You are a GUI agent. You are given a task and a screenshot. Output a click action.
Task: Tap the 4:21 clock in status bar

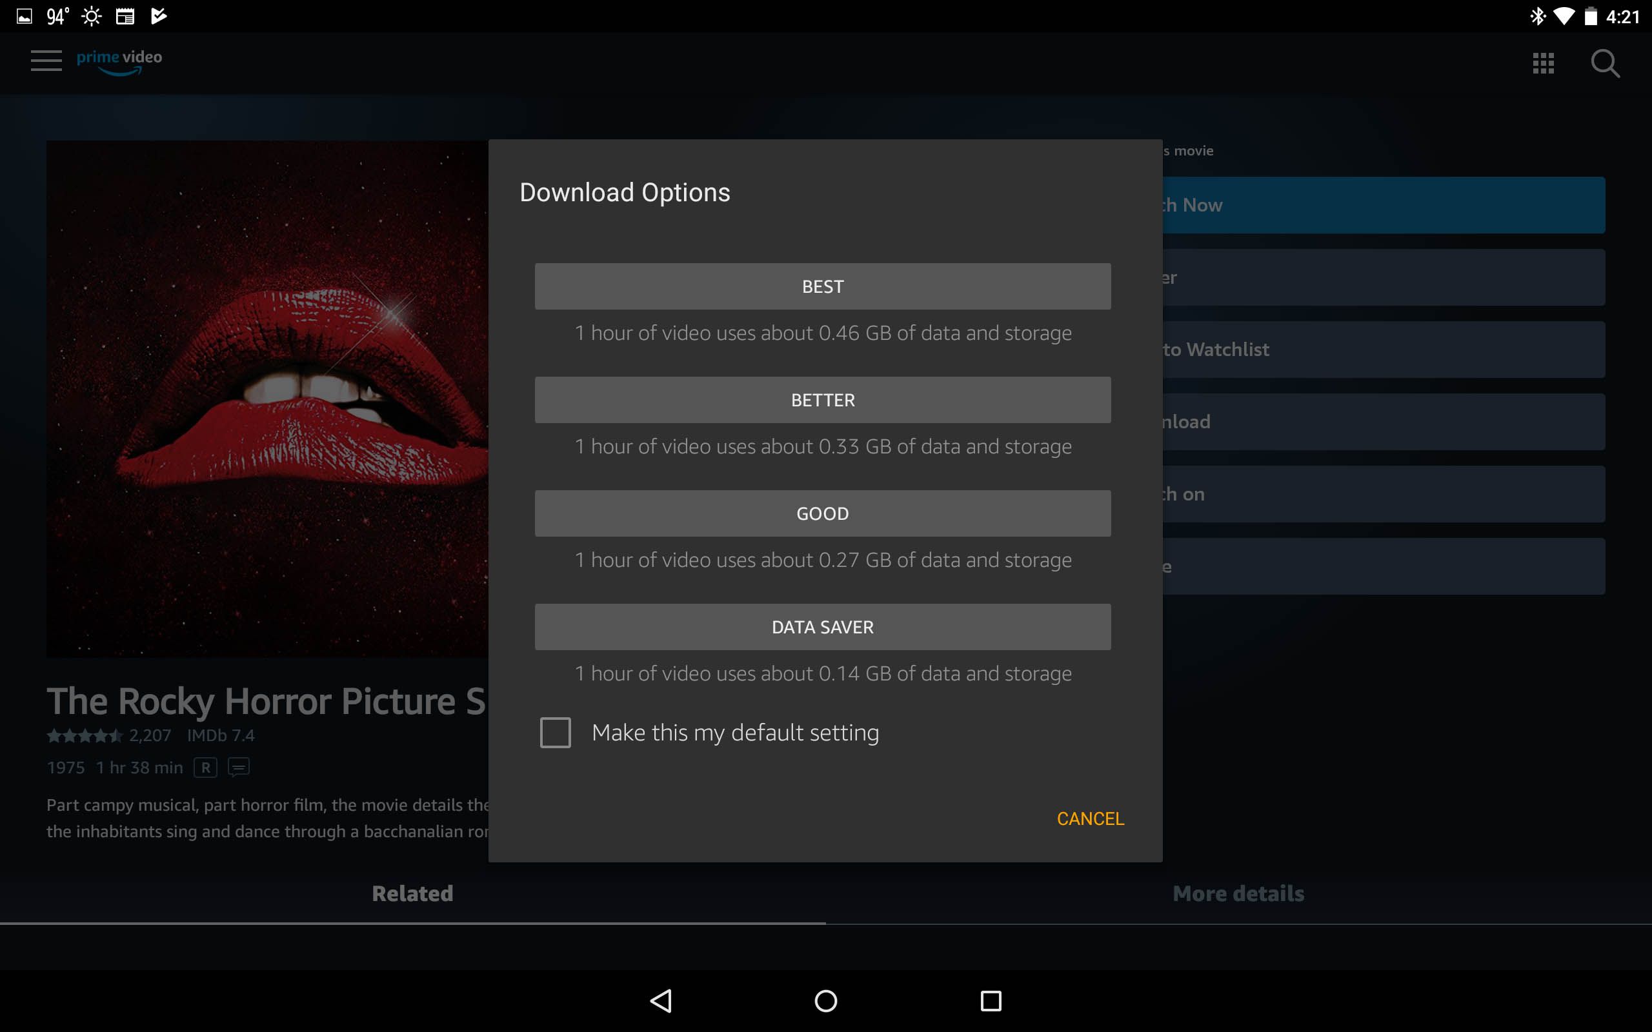coord(1623,16)
